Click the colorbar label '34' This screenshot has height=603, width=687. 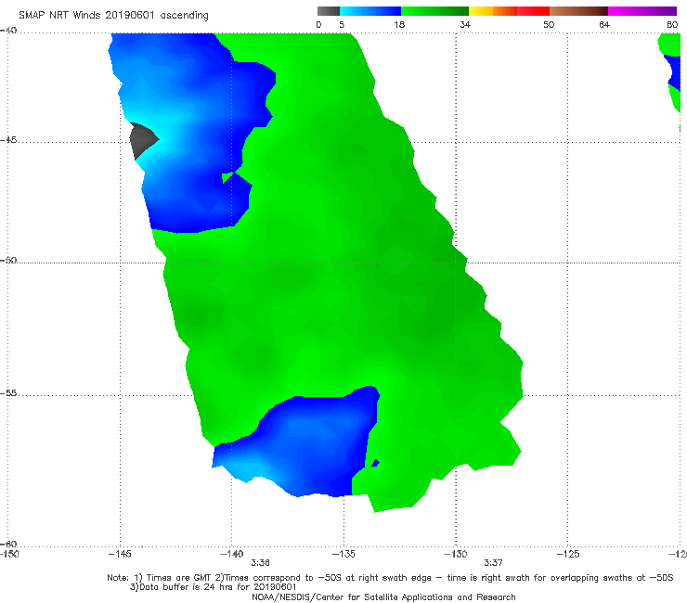[465, 24]
